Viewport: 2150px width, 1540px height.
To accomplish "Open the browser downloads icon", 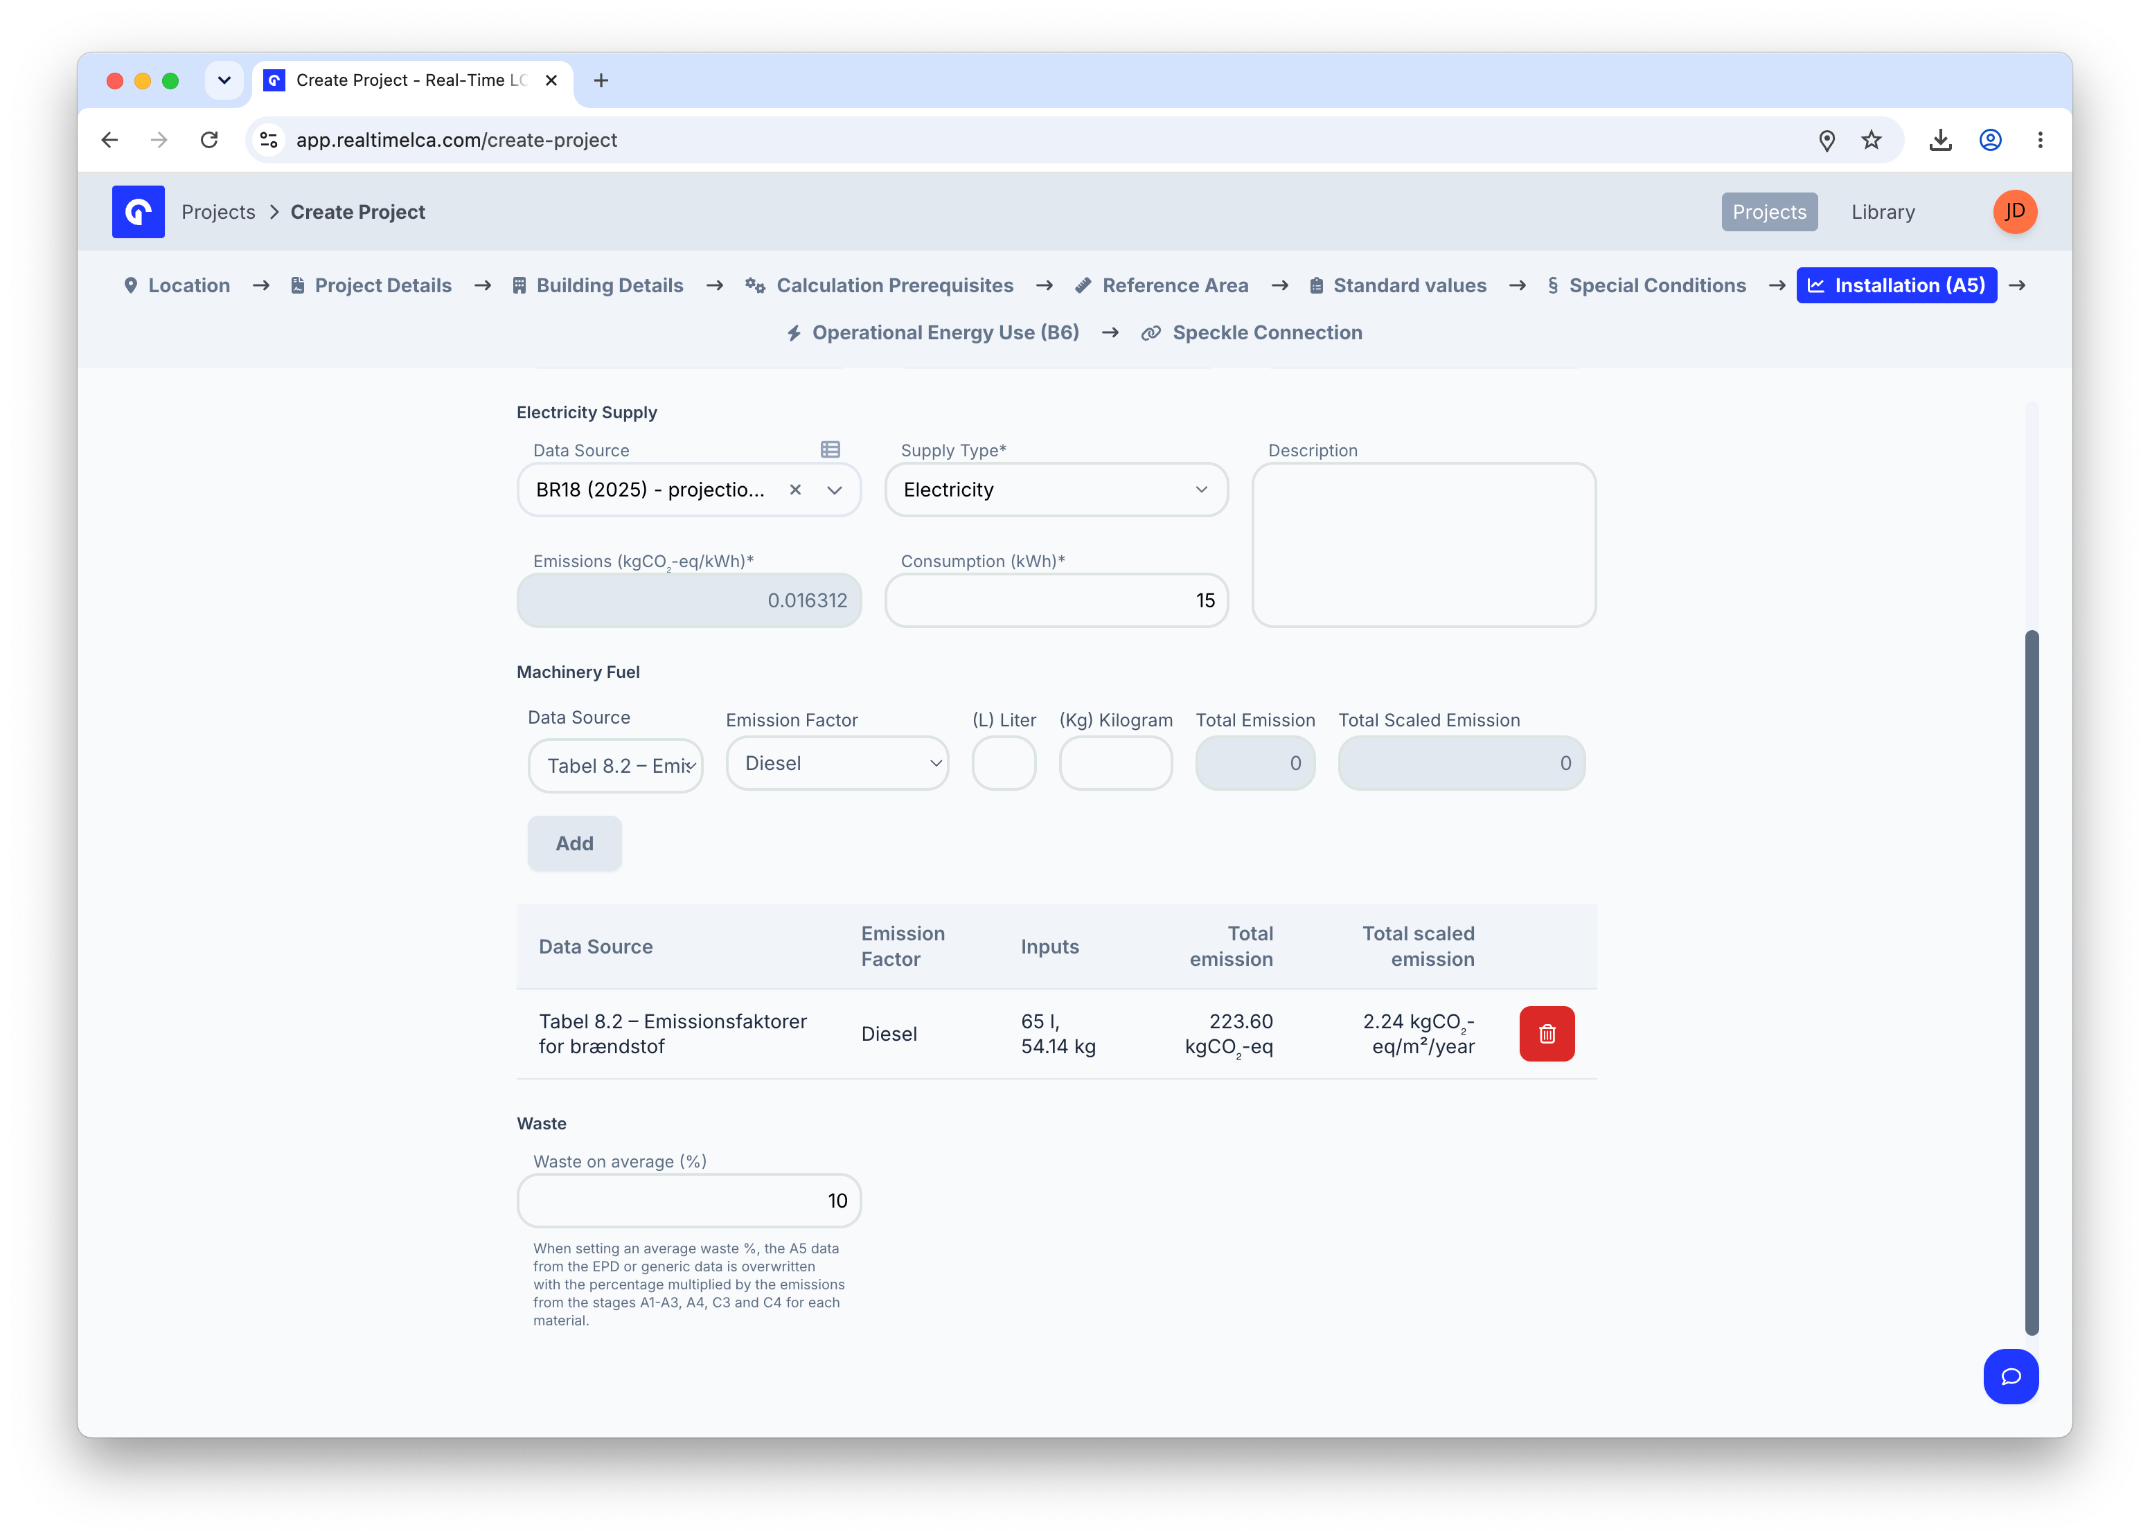I will point(1939,141).
